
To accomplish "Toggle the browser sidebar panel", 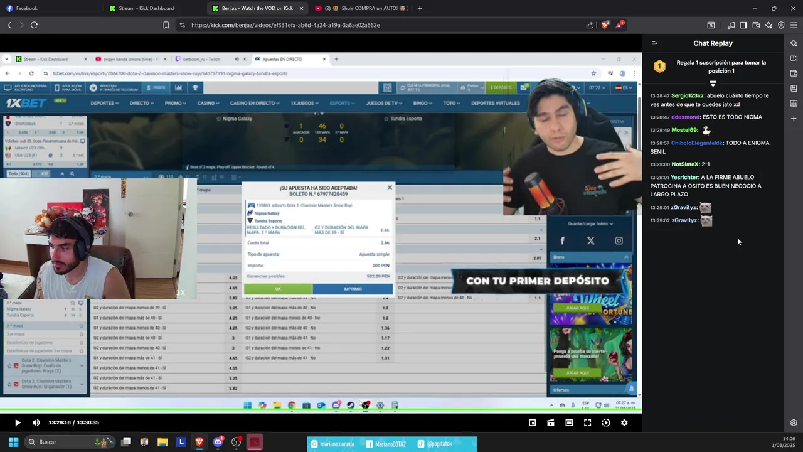I will pyautogui.click(x=743, y=25).
